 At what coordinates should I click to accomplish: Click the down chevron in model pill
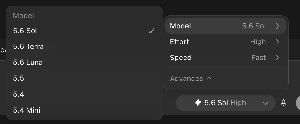[x=265, y=103]
